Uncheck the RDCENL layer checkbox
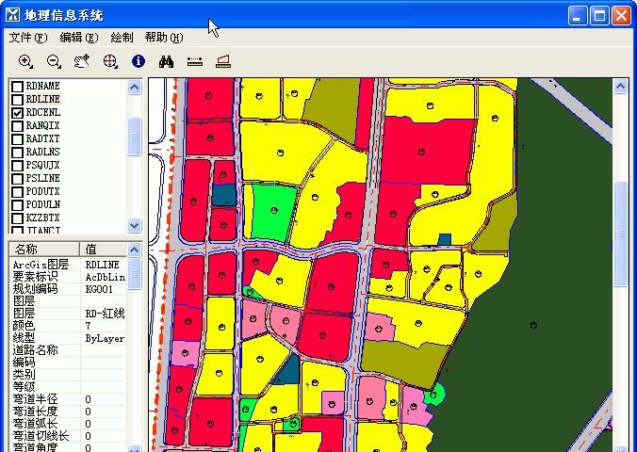Image resolution: width=637 pixels, height=452 pixels. pyautogui.click(x=17, y=113)
